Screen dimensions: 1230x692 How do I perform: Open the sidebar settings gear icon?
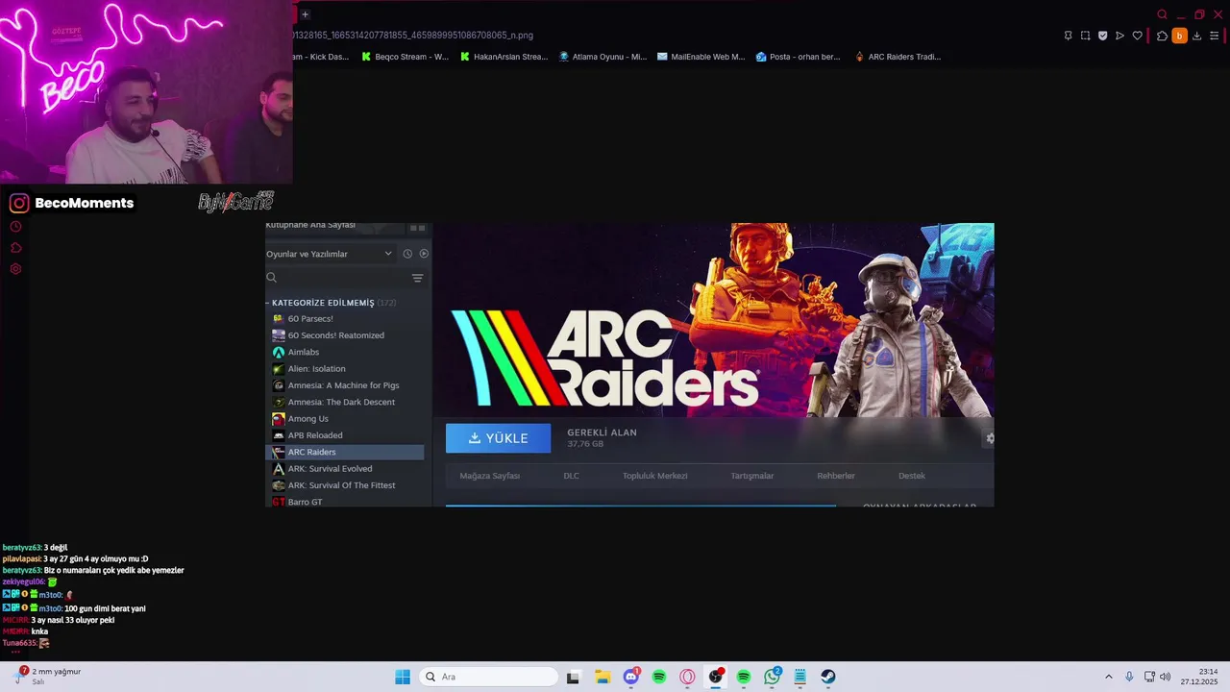click(15, 269)
